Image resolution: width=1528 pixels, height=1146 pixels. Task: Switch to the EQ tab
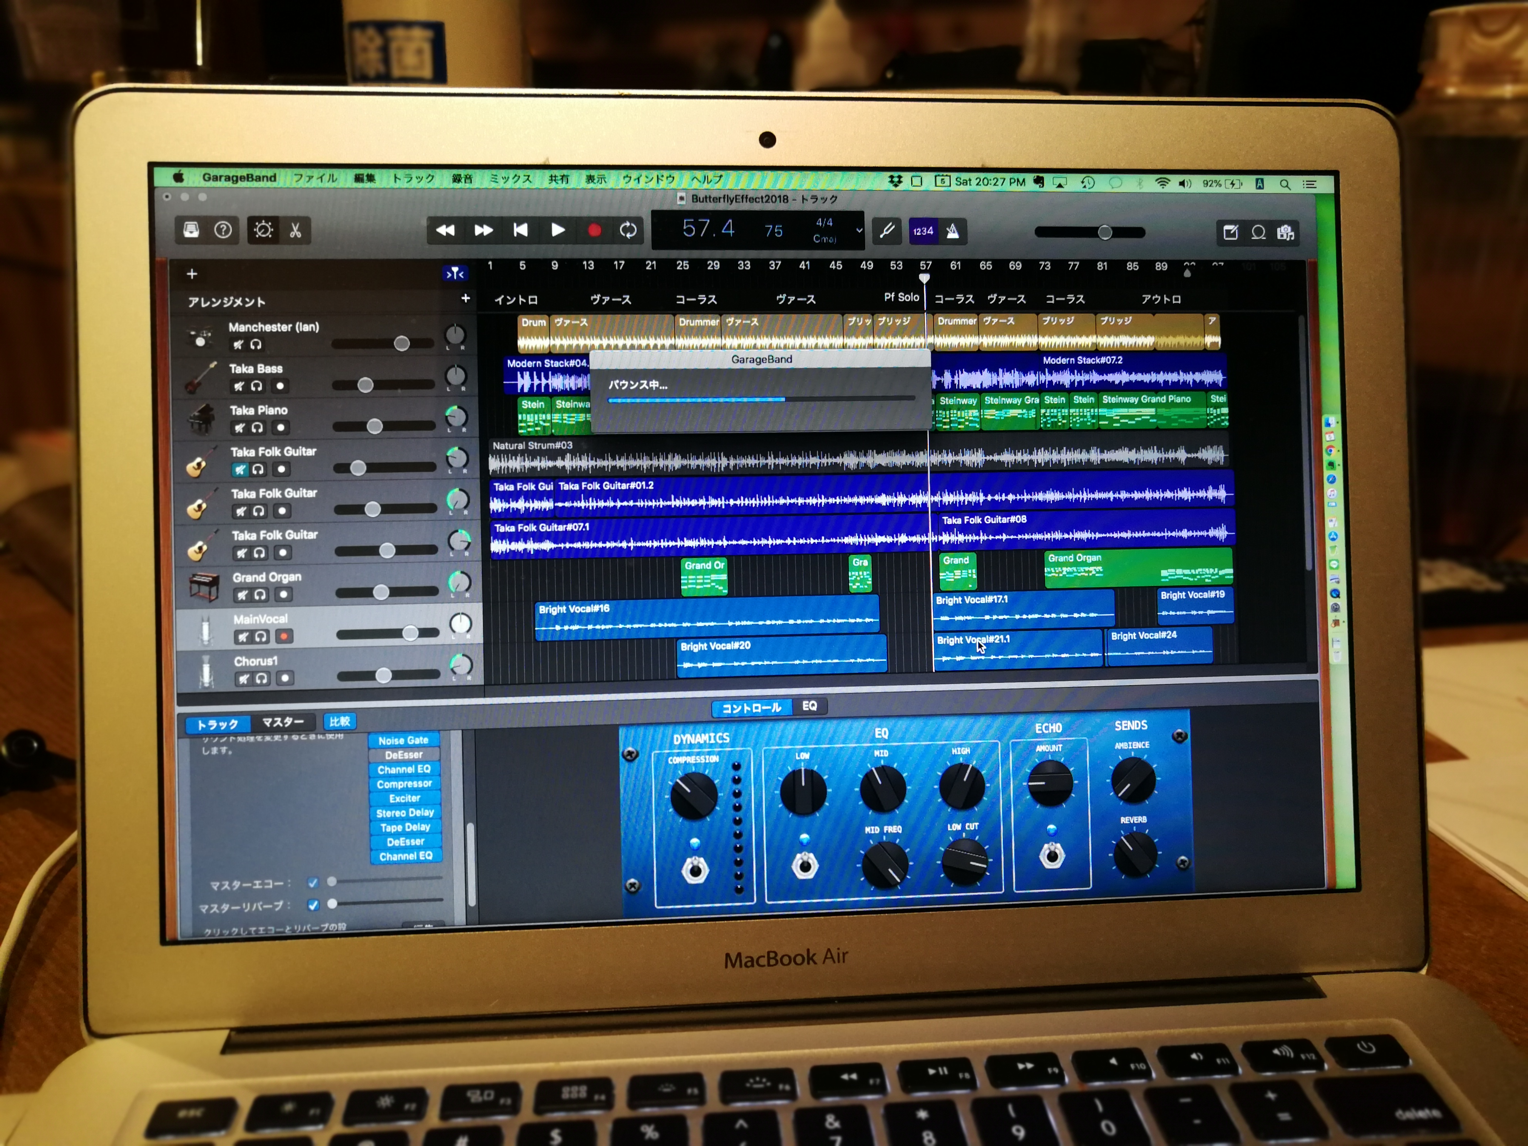tap(809, 706)
